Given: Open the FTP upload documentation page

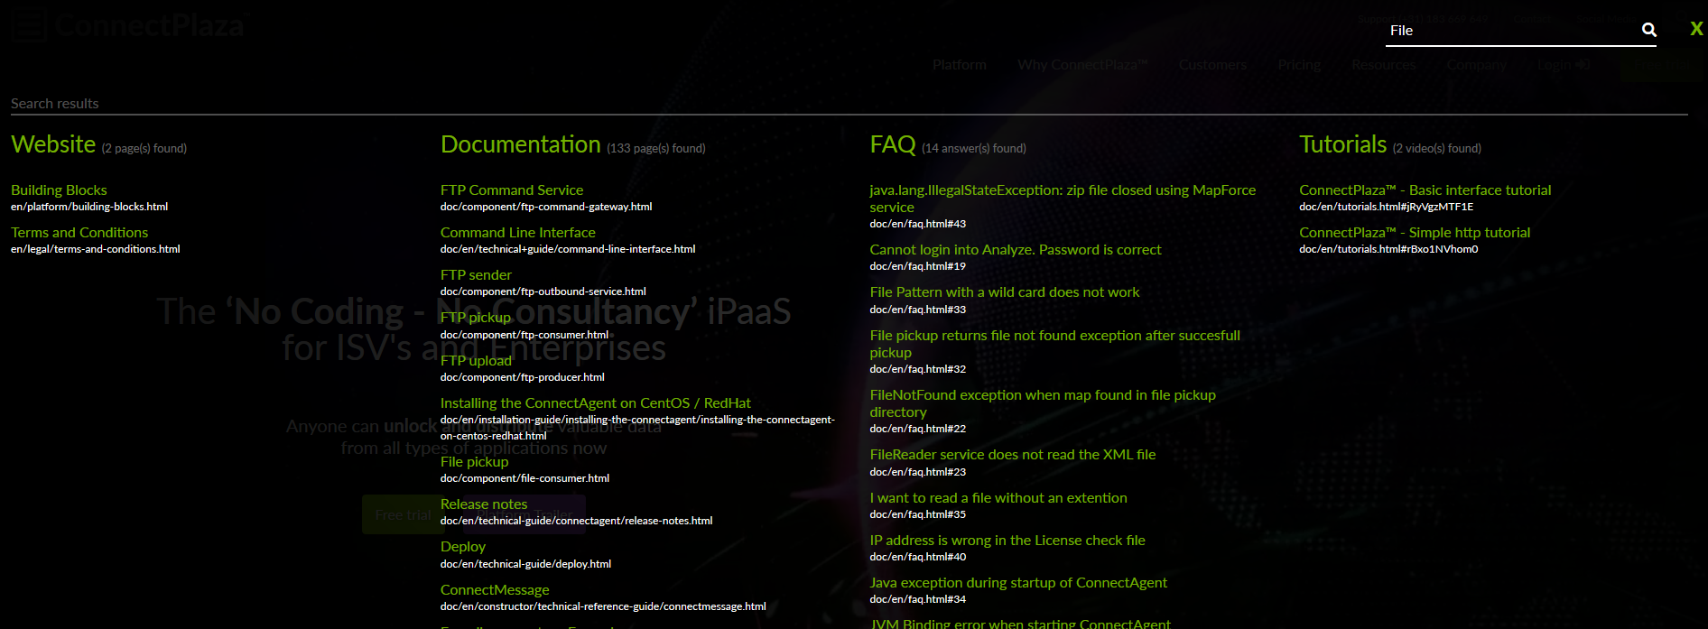Looking at the screenshot, I should [x=476, y=361].
